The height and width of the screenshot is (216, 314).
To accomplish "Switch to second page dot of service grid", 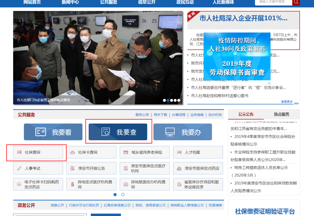I will tap(123, 194).
